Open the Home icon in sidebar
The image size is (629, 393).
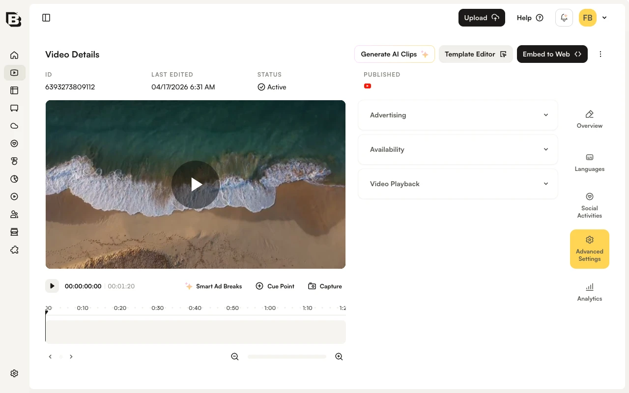14,55
